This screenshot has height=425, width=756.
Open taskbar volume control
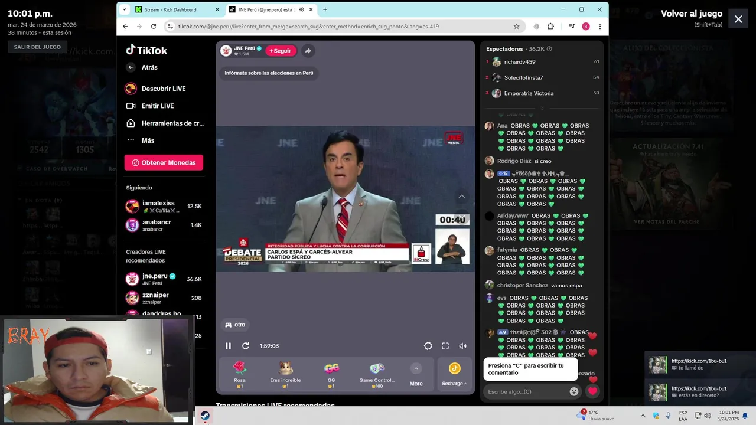[708, 416]
